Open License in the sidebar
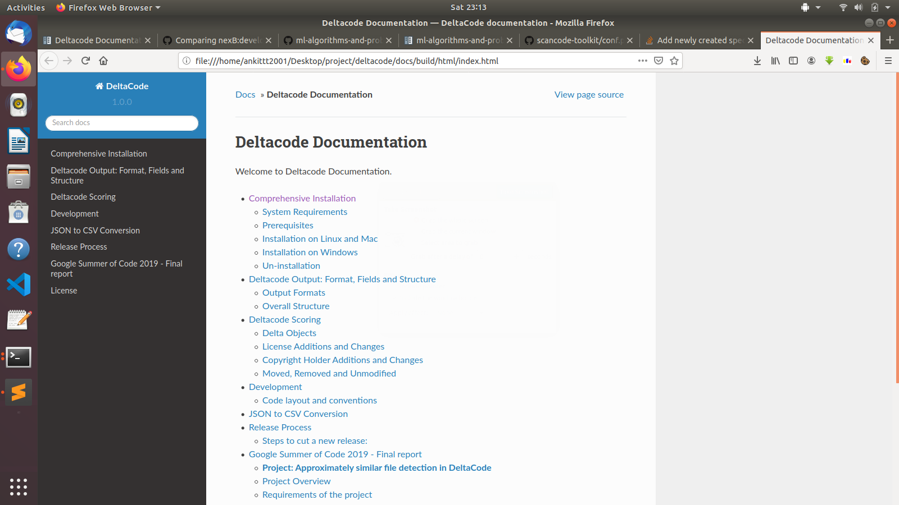 click(x=64, y=291)
